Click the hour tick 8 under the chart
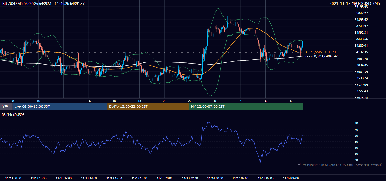The image size is (386, 181). pos(13,101)
